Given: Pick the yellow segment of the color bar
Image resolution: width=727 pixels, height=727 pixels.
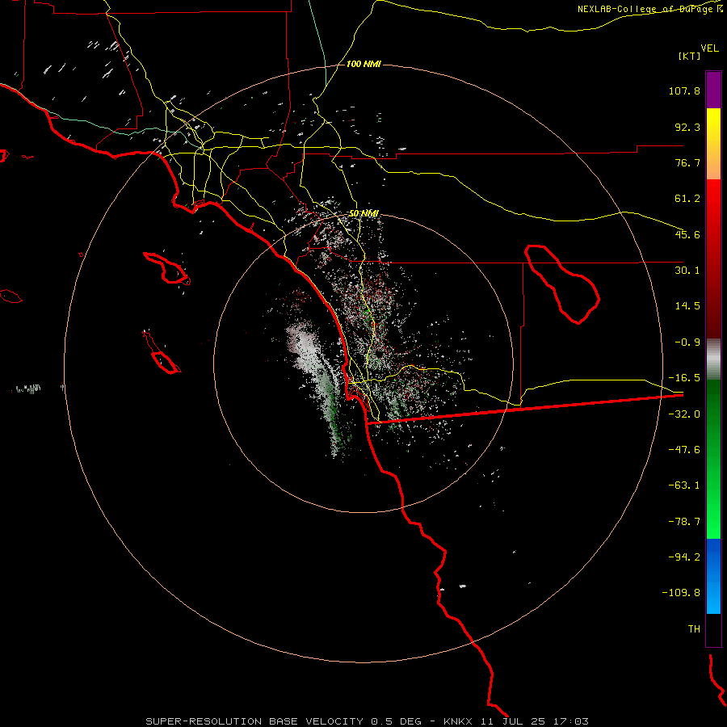Looking at the screenshot, I should coord(713,144).
